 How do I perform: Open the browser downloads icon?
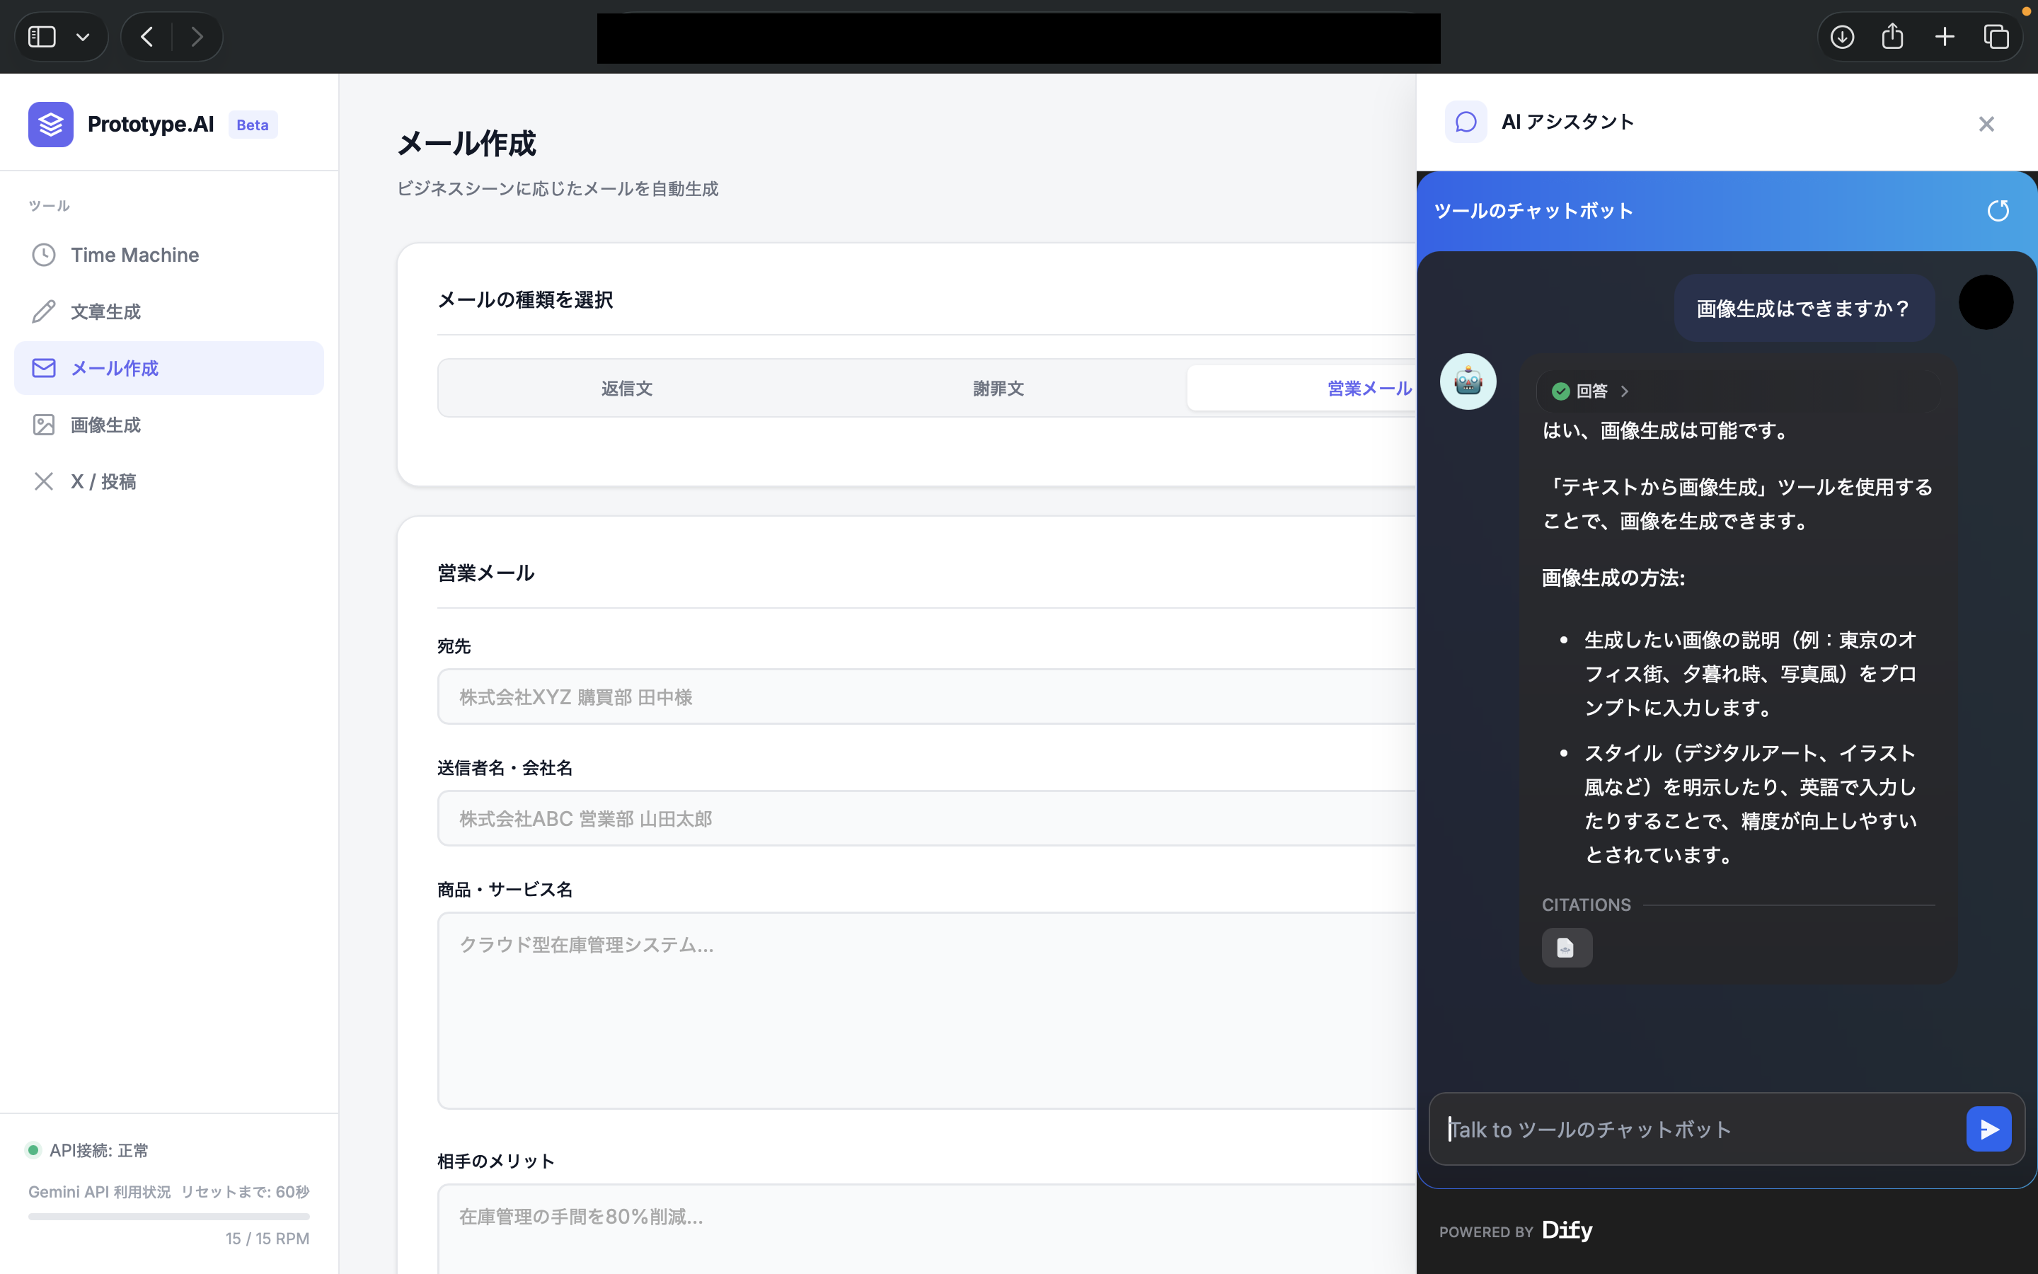(1842, 36)
